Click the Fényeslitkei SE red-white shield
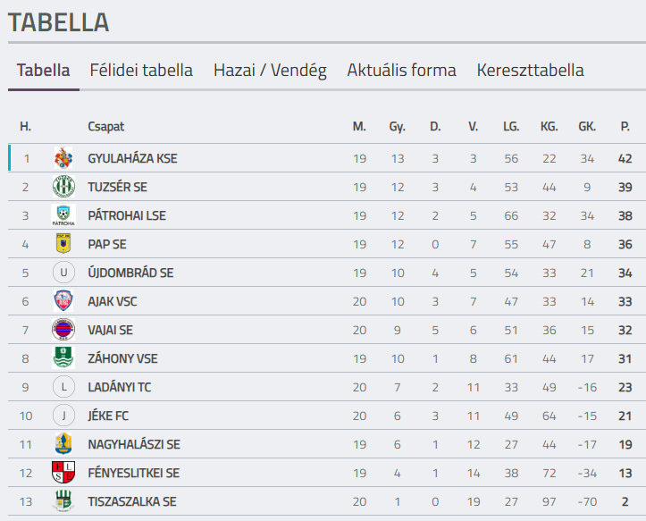Image resolution: width=646 pixels, height=521 pixels. coord(63,473)
